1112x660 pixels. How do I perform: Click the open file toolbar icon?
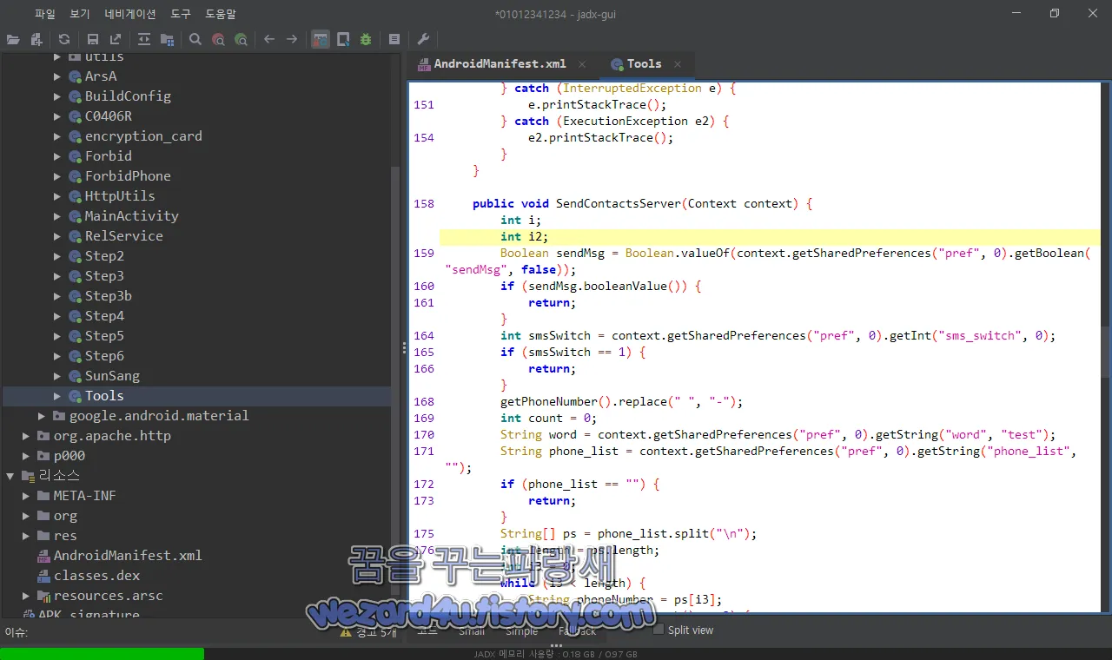tap(13, 39)
